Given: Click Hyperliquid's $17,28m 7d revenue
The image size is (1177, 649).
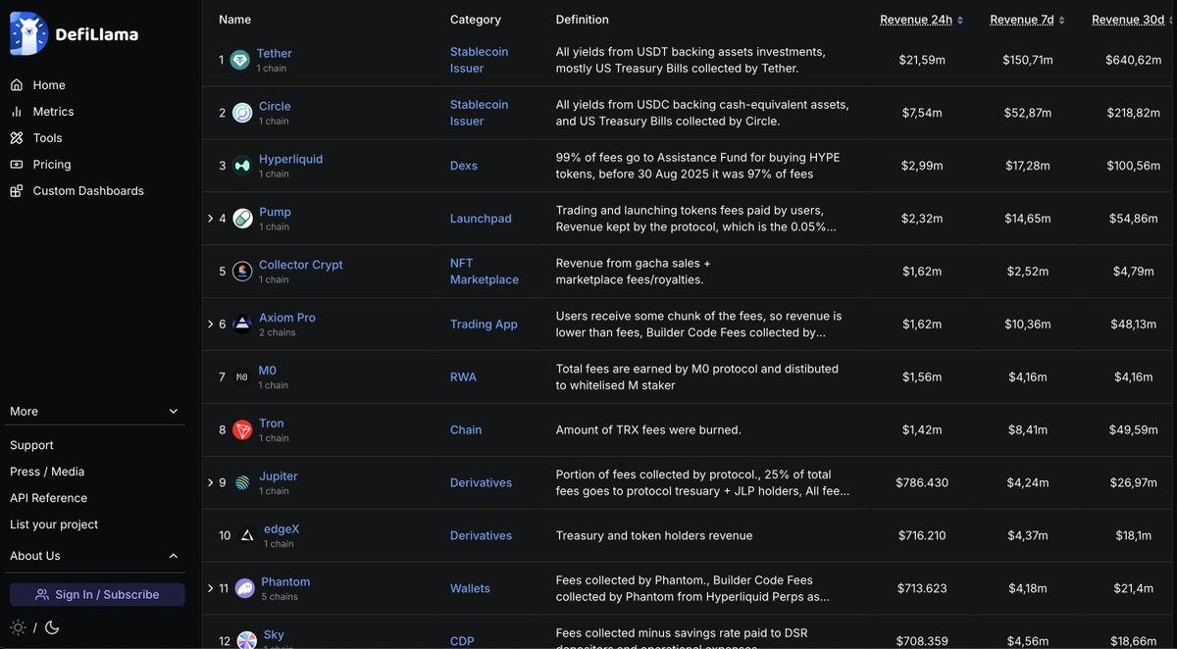Looking at the screenshot, I should pyautogui.click(x=1028, y=166).
